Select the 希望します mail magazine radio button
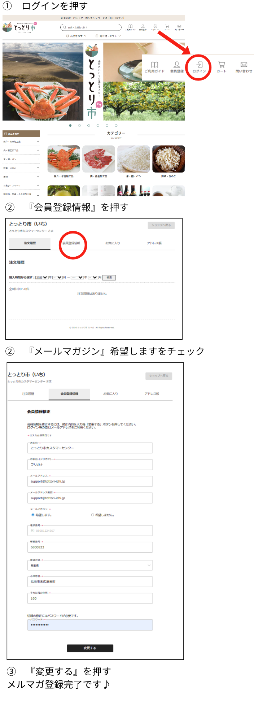Viewport: 254px width, 706px height. pos(33,515)
